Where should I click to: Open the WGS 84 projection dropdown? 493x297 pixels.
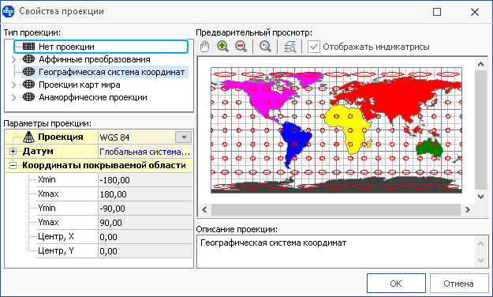point(183,137)
